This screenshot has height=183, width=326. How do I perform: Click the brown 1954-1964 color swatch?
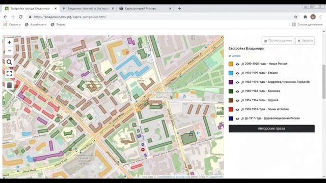(x=231, y=100)
